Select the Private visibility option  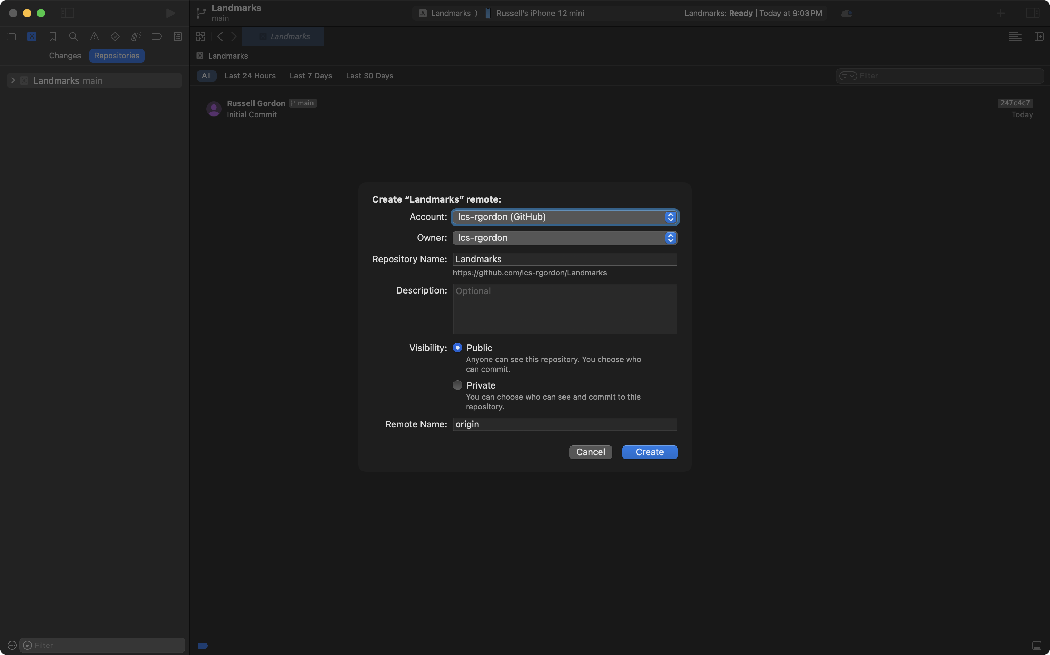pos(457,385)
